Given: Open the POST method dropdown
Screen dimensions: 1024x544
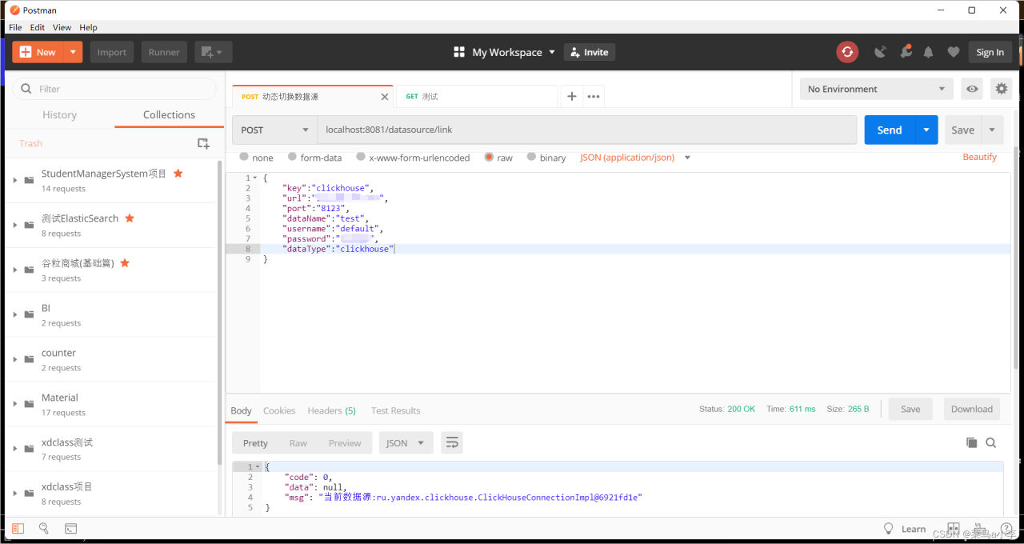Looking at the screenshot, I should point(275,130).
